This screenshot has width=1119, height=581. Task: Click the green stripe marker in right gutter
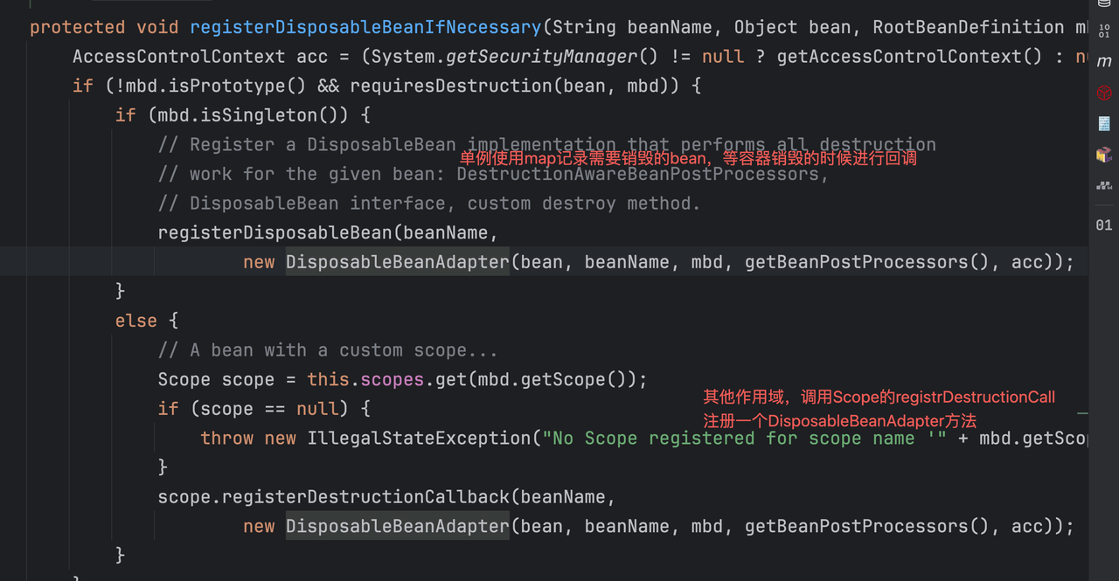click(1082, 412)
